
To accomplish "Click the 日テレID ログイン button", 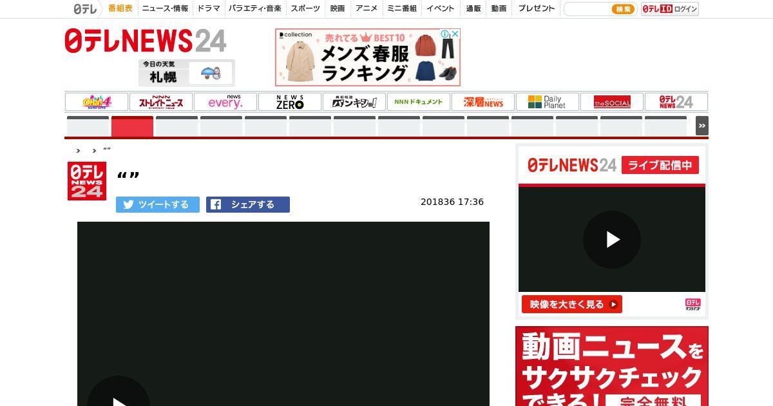I will pyautogui.click(x=670, y=9).
